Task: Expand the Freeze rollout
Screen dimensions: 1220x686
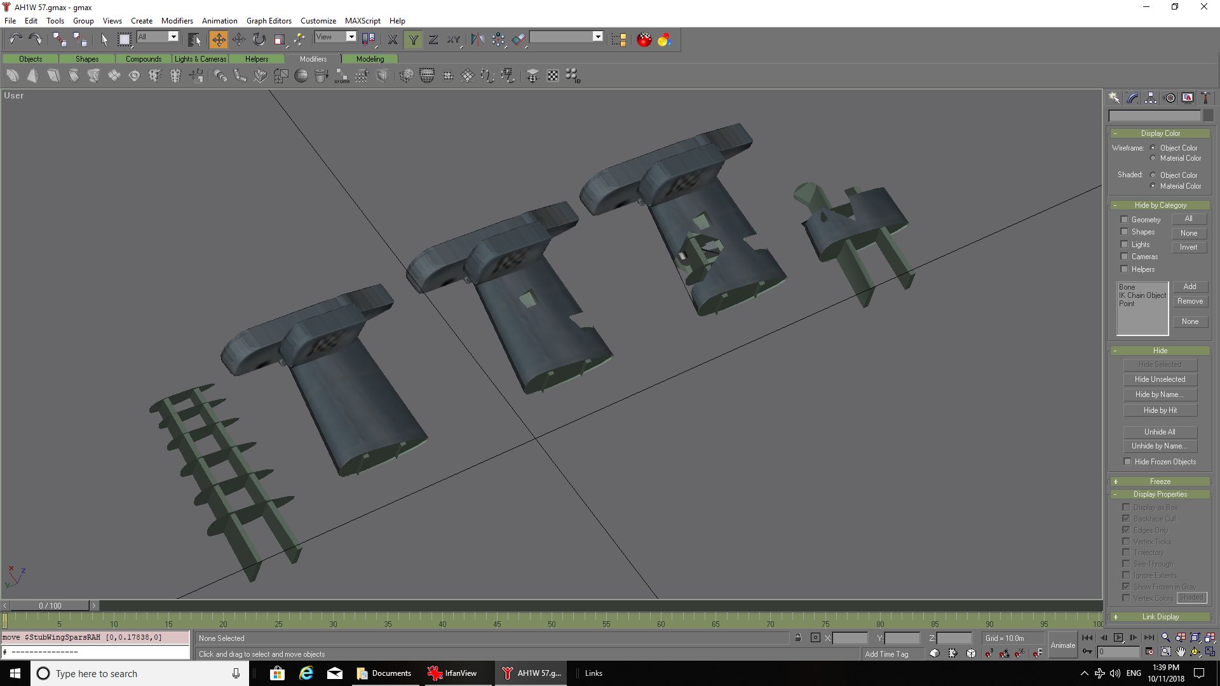Action: tap(1160, 481)
